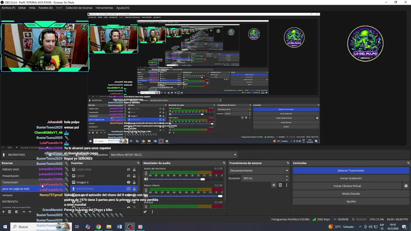Open File Explorer from the taskbar
This screenshot has width=411, height=231.
point(109,227)
